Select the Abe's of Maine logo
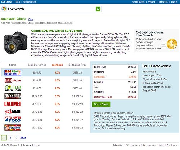Viewport: 180px width, 150px height. coord(13,96)
